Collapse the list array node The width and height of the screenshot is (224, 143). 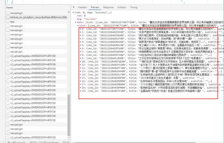tap(78, 26)
